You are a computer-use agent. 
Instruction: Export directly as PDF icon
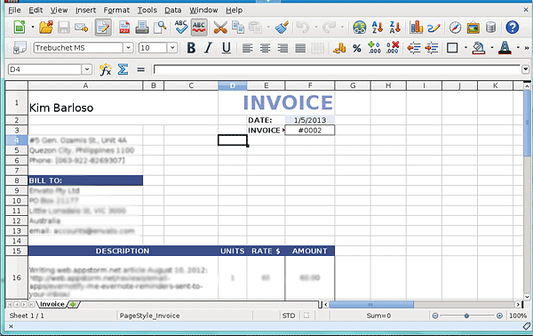tap(124, 28)
